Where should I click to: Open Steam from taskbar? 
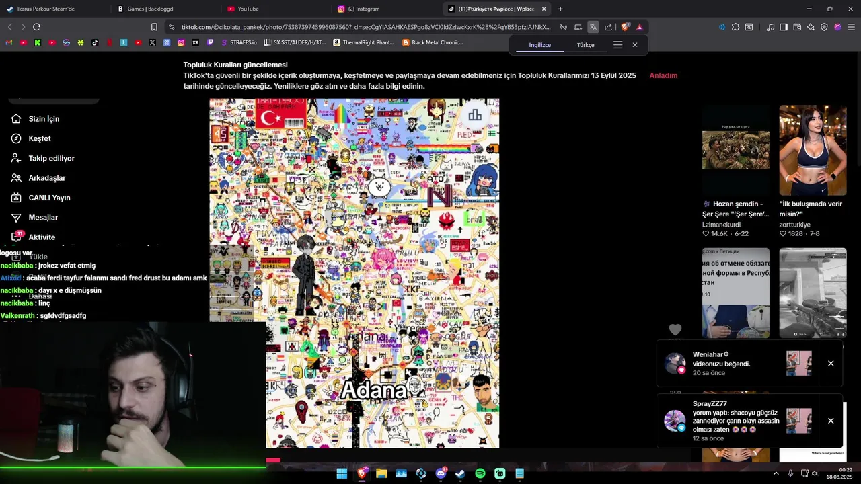point(460,473)
